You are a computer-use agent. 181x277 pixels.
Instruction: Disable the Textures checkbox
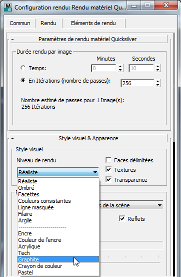tap(108, 170)
